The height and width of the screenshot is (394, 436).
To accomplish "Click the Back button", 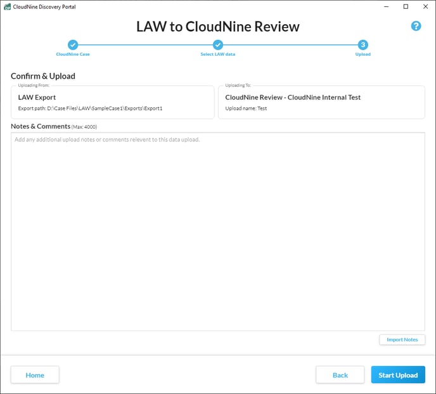I will click(x=340, y=375).
